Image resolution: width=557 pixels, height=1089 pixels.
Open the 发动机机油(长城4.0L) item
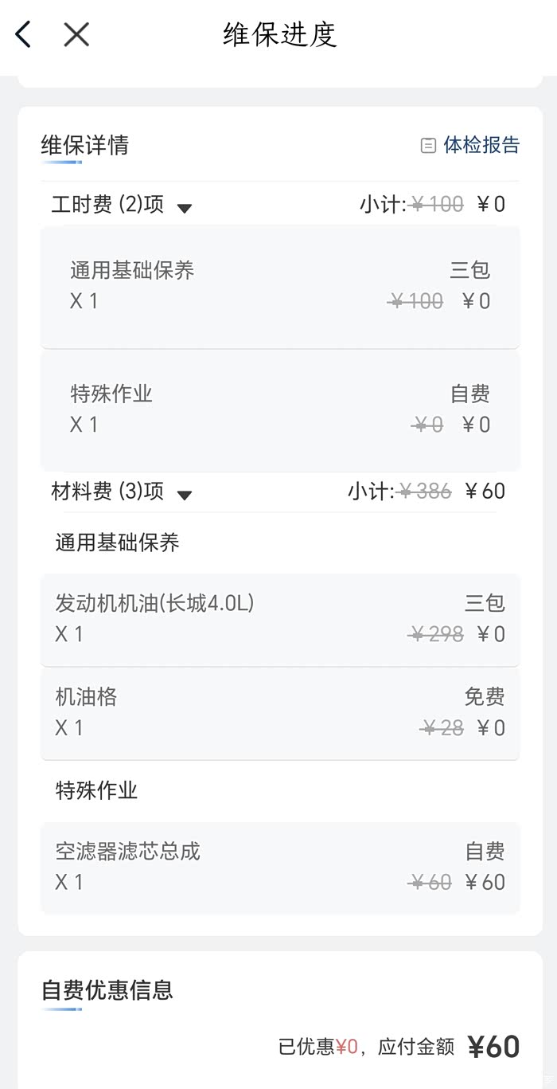click(x=279, y=619)
